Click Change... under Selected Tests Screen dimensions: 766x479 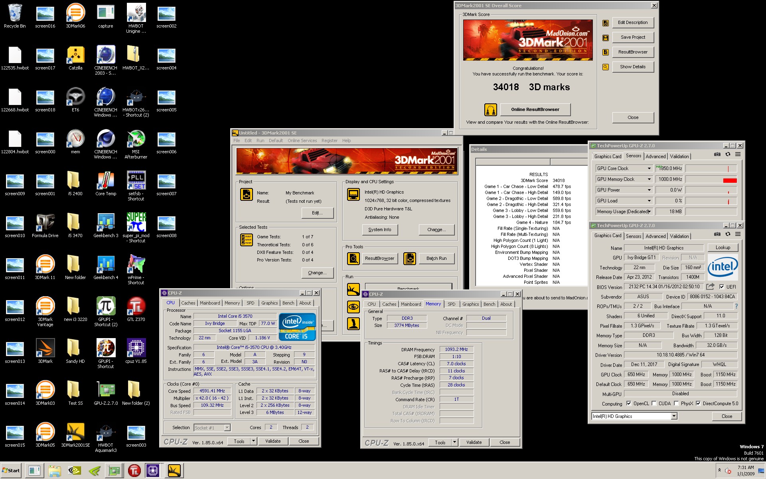[318, 273]
